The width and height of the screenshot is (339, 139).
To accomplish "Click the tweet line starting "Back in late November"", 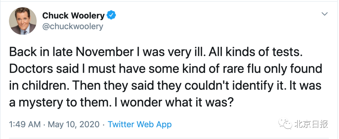I will pyautogui.click(x=155, y=52).
